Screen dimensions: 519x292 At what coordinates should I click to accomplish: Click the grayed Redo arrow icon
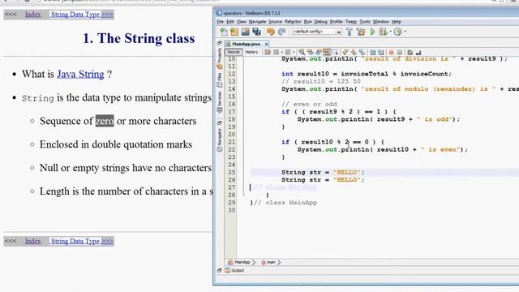(x=282, y=32)
